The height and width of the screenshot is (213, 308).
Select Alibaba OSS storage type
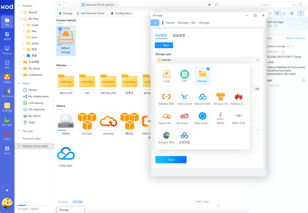click(x=166, y=97)
